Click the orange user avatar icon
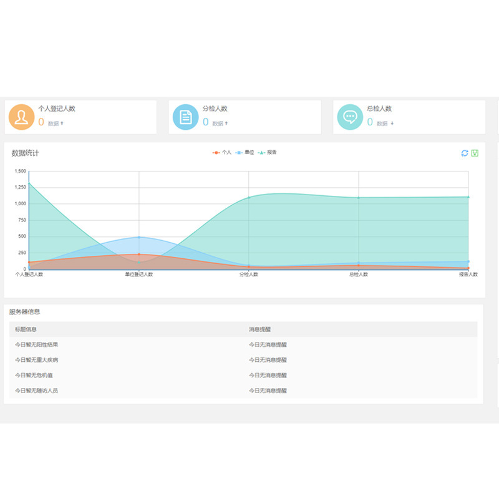 (x=21, y=117)
